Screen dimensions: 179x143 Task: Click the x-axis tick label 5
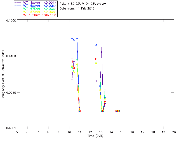coord(17,132)
